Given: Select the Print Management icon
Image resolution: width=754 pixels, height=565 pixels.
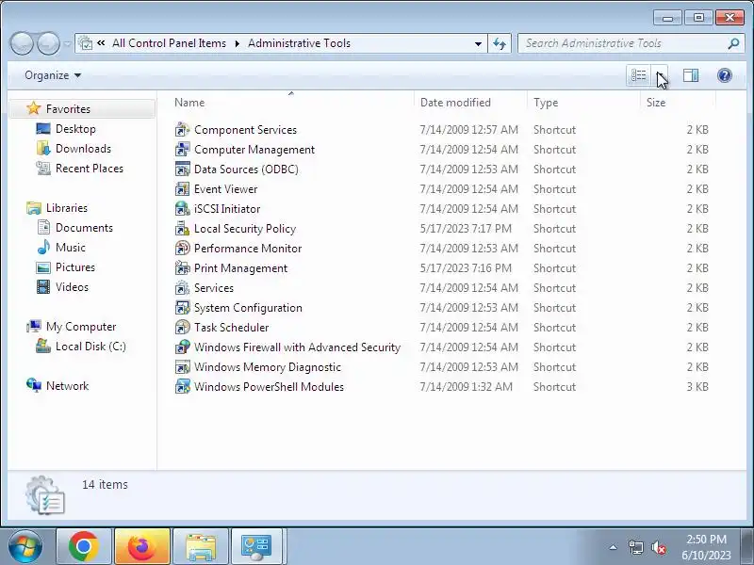Looking at the screenshot, I should [182, 268].
